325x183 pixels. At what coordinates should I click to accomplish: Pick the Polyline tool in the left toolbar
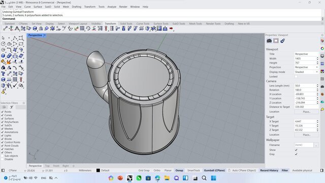(x=15, y=38)
